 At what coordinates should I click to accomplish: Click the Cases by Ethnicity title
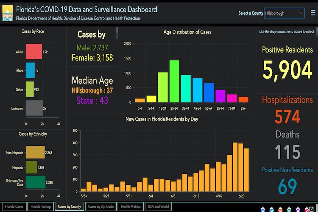click(33, 134)
